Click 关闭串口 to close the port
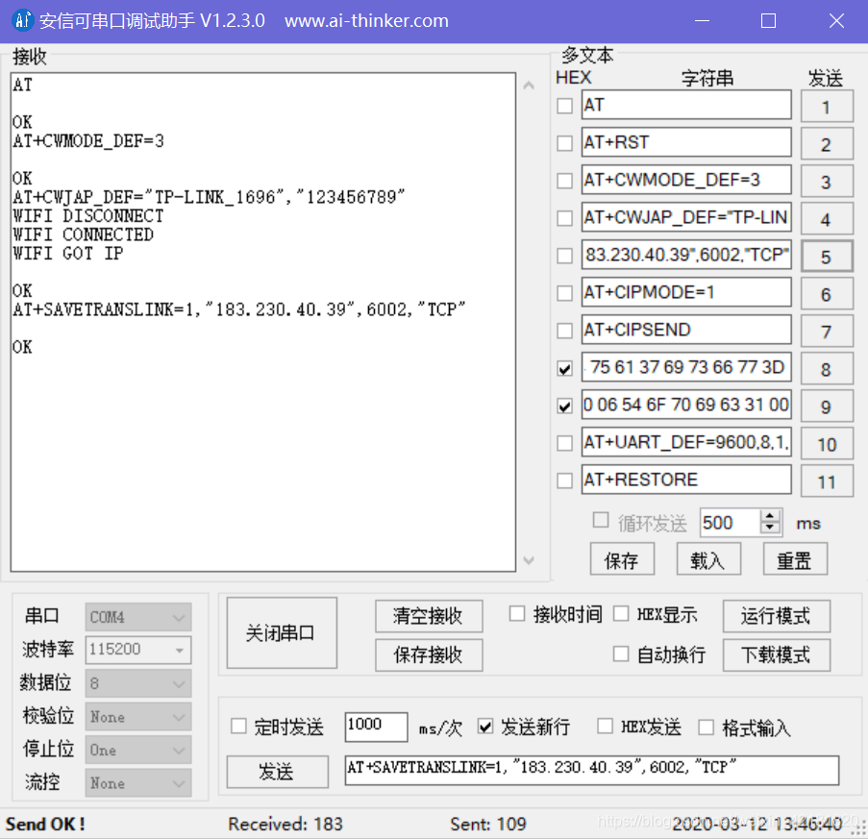The width and height of the screenshot is (868, 839). (282, 633)
